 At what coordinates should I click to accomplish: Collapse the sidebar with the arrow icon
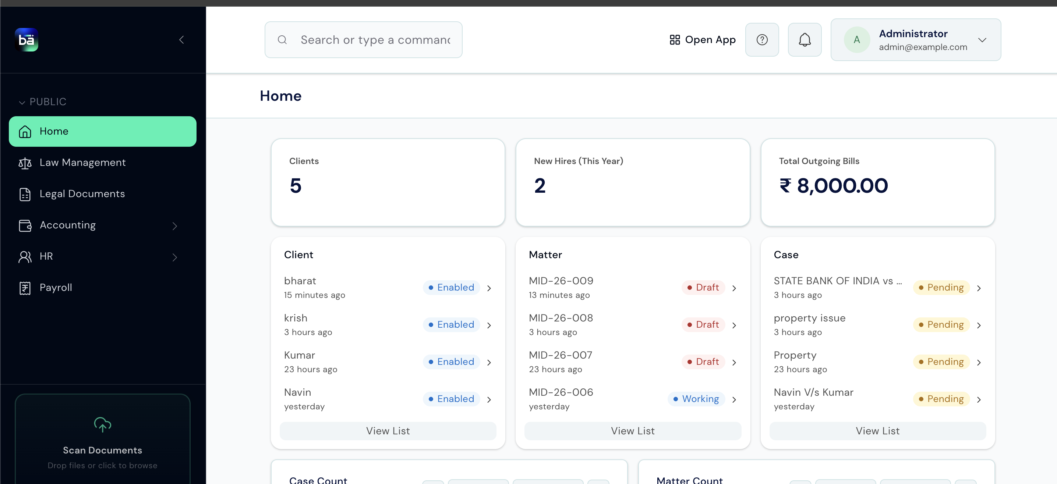pyautogui.click(x=181, y=40)
